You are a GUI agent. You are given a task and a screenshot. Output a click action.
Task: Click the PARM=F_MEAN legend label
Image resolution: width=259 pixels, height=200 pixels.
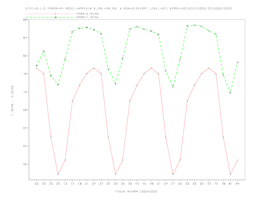87,17
